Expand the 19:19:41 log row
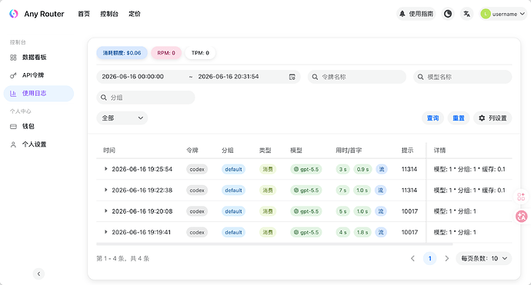The height and width of the screenshot is (285, 531). point(105,232)
